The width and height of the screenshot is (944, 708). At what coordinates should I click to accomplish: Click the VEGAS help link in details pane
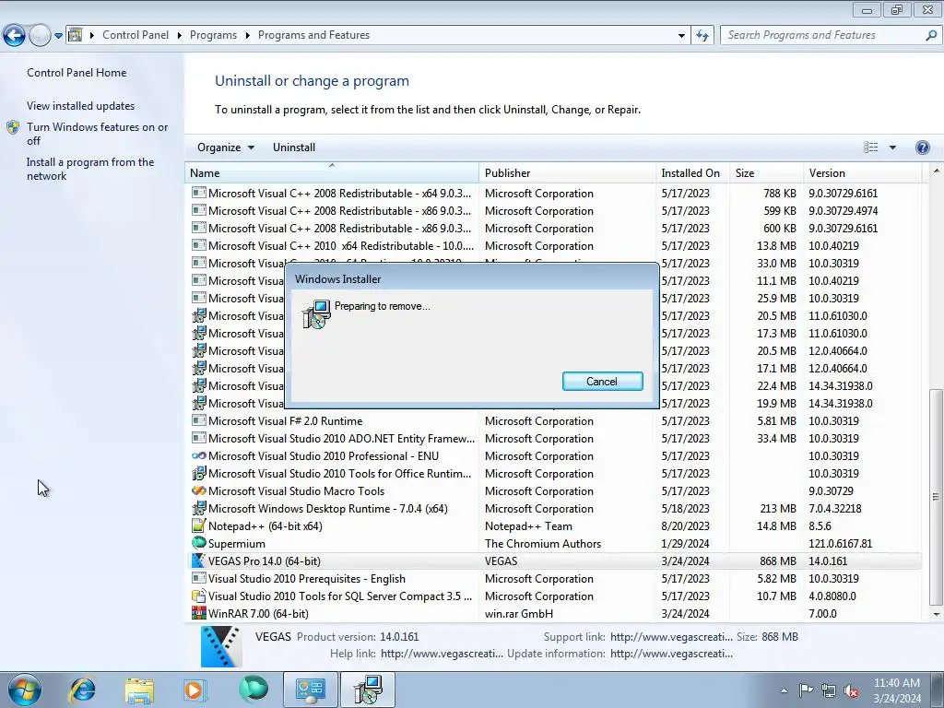point(442,654)
